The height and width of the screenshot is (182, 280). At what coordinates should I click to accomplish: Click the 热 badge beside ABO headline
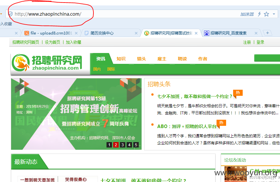pos(221,123)
